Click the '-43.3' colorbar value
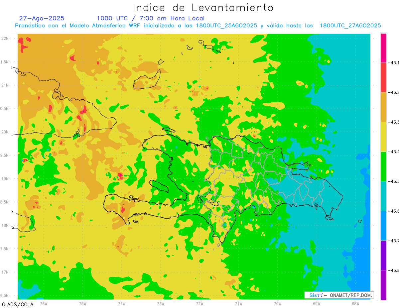 click(394, 122)
